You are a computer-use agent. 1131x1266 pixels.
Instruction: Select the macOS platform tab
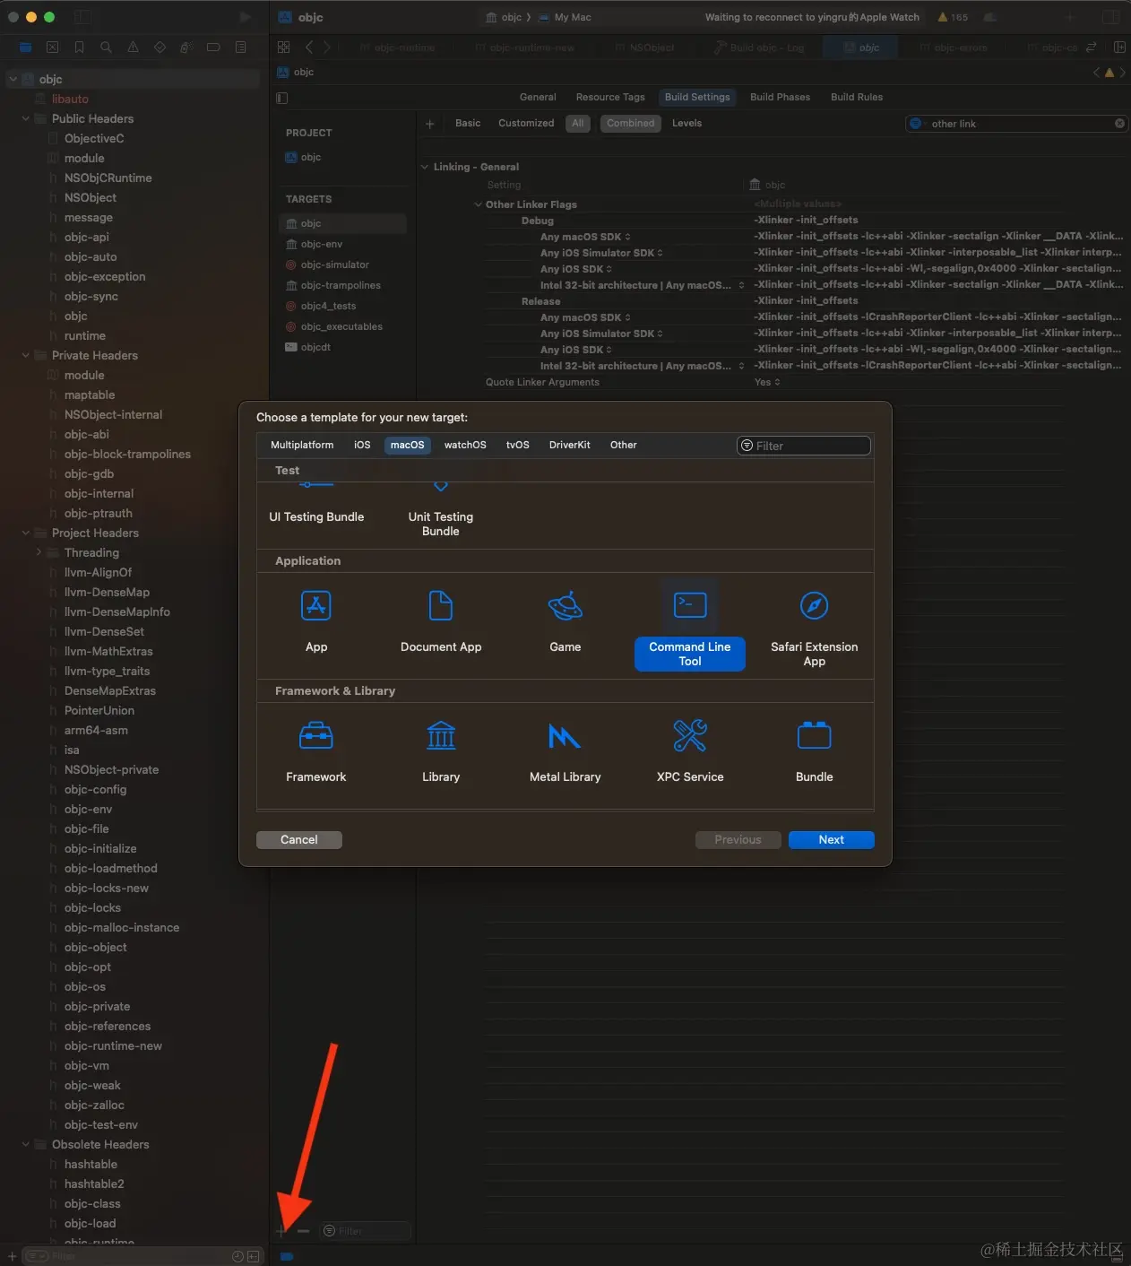pos(408,446)
